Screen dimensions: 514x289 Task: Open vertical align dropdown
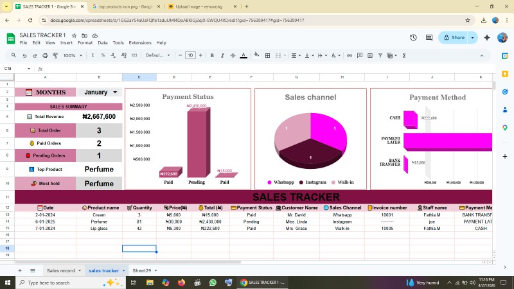pos(309,56)
